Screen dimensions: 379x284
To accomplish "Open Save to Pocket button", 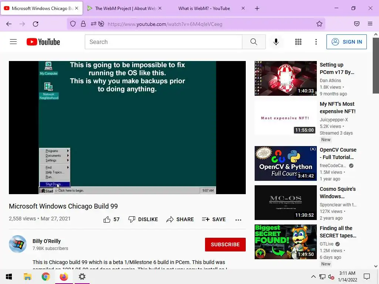I will pyautogui.click(x=357, y=24).
